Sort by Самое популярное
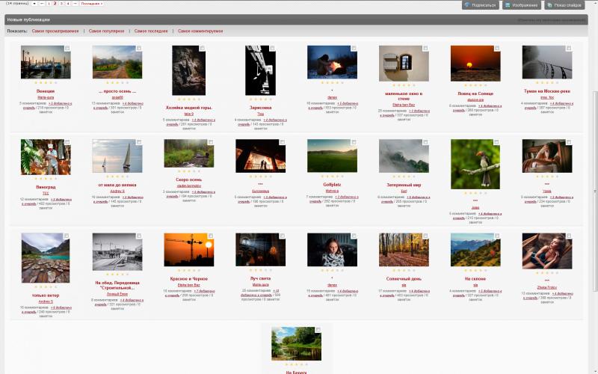Image resolution: width=598 pixels, height=374 pixels. click(106, 31)
